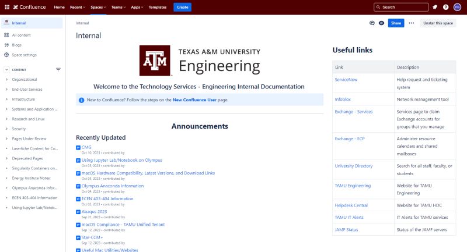467x252 pixels.
Task: Click page icon beside Abaqus 2023
Action: click(x=78, y=212)
